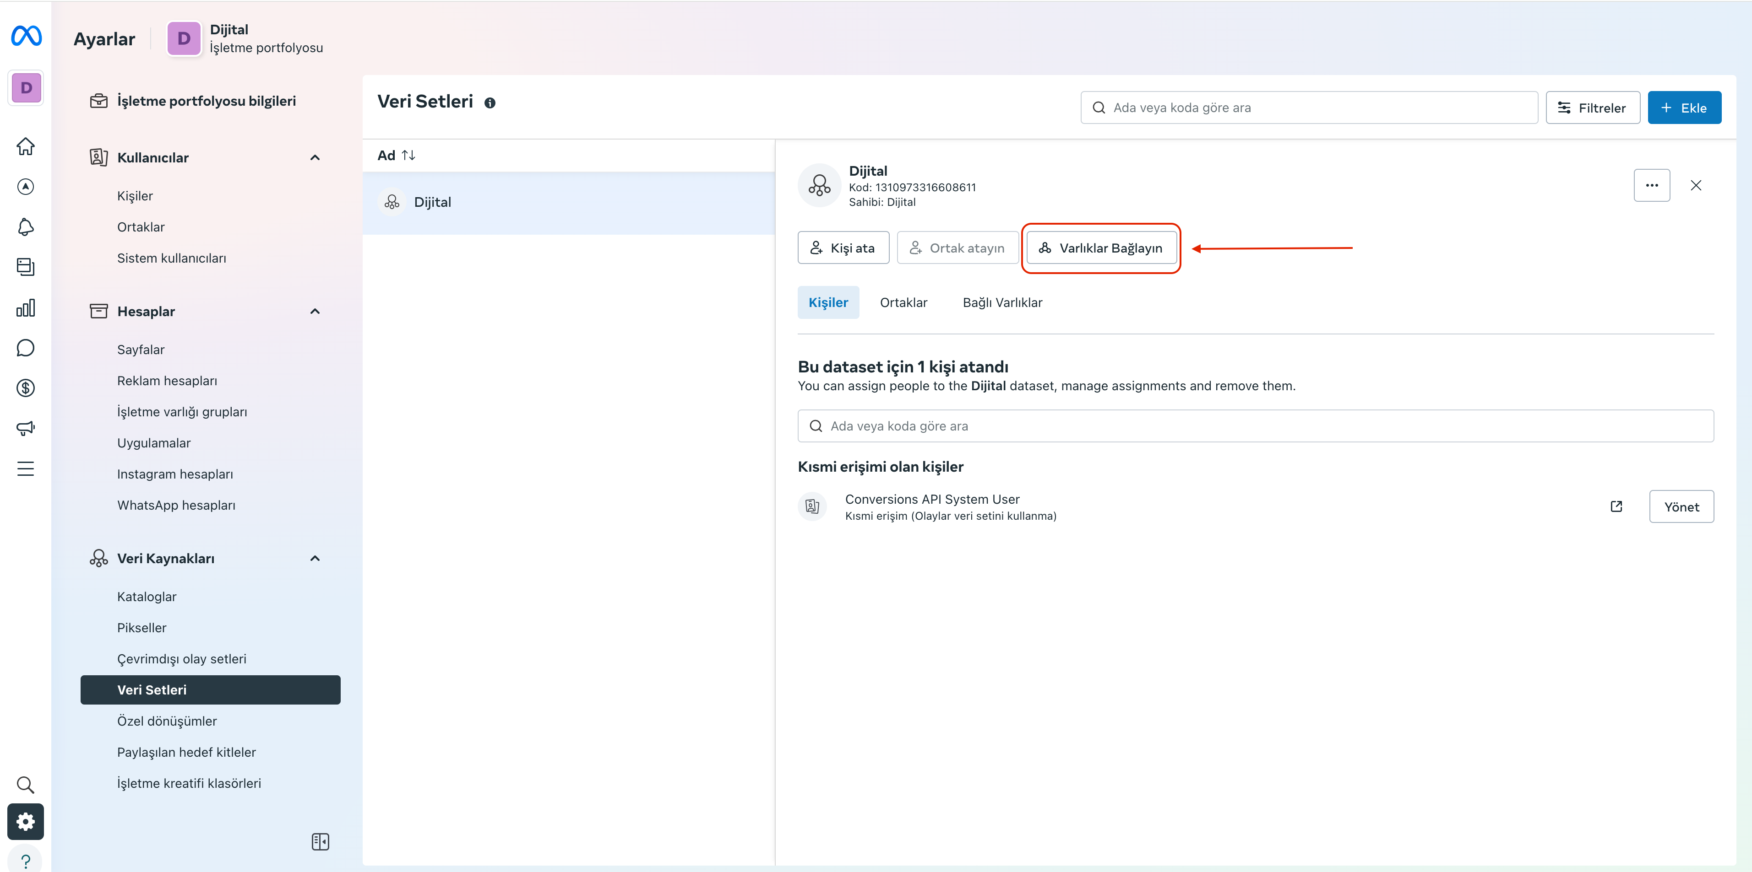Click the info icon beside Veri Setleri
Viewport: 1752px width, 872px height.
tap(490, 102)
